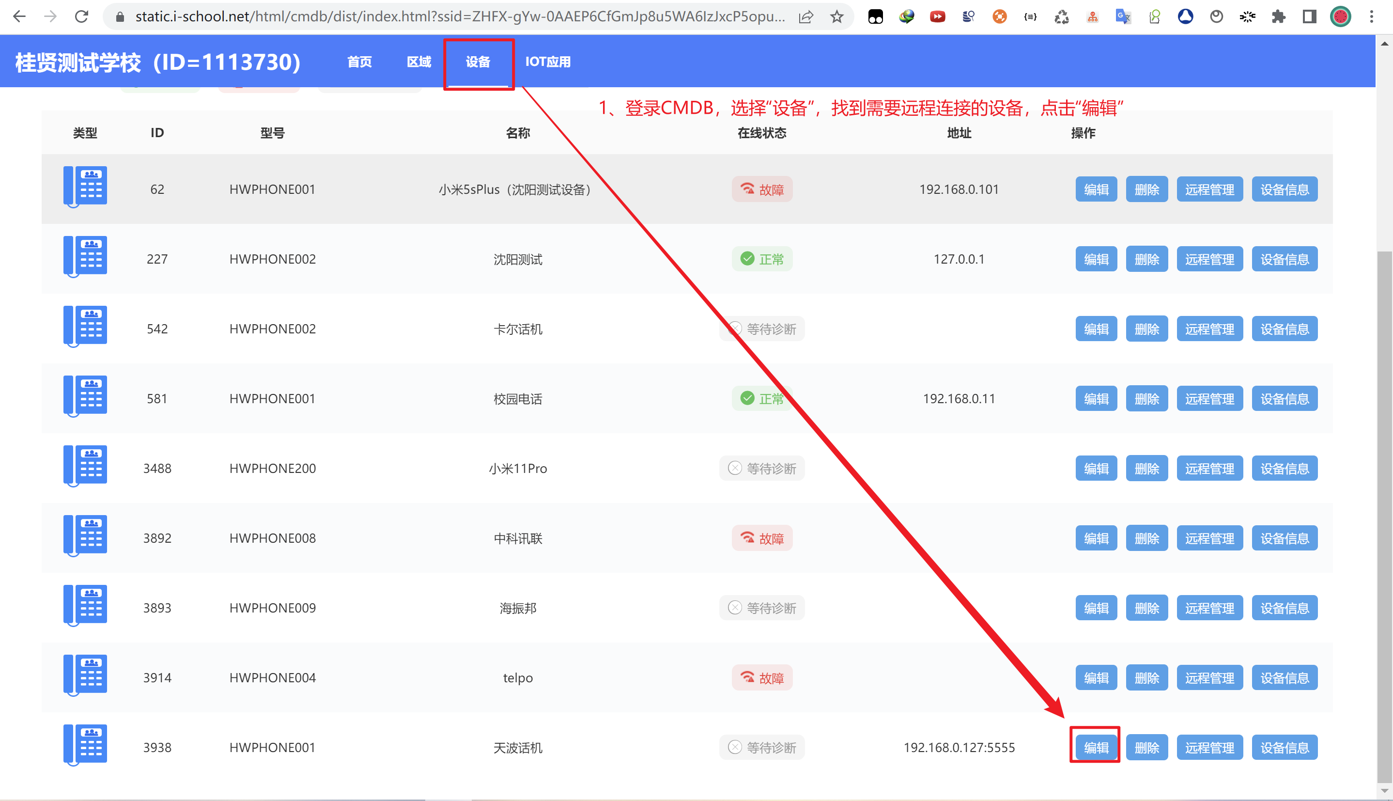Click the 在线状态 column header
1393x801 pixels.
click(762, 133)
